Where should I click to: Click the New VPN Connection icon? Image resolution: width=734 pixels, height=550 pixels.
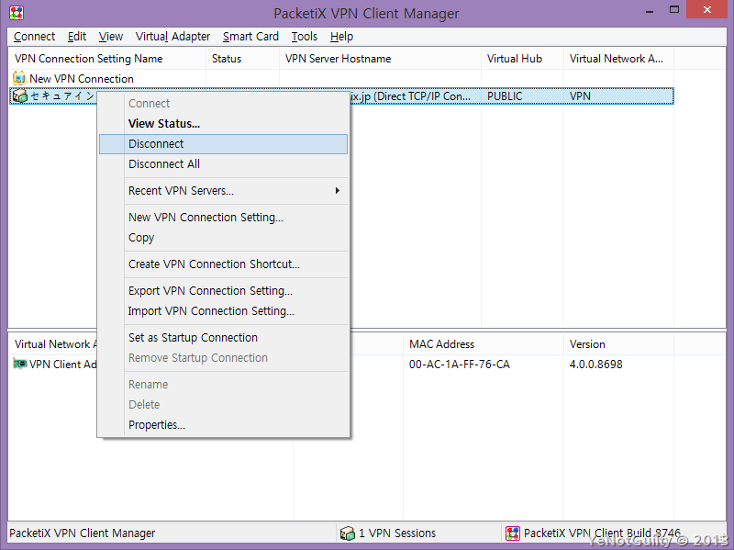[19, 78]
